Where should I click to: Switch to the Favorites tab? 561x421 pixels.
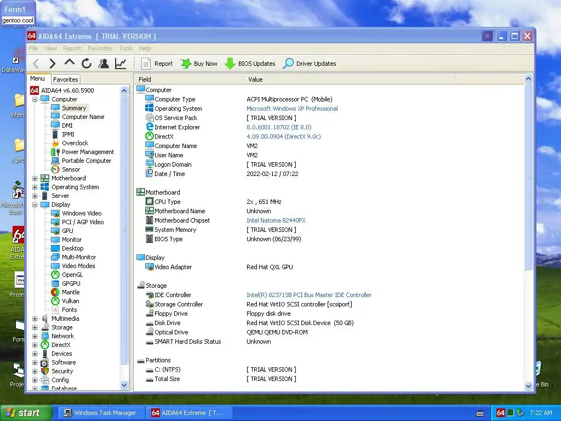pyautogui.click(x=66, y=79)
